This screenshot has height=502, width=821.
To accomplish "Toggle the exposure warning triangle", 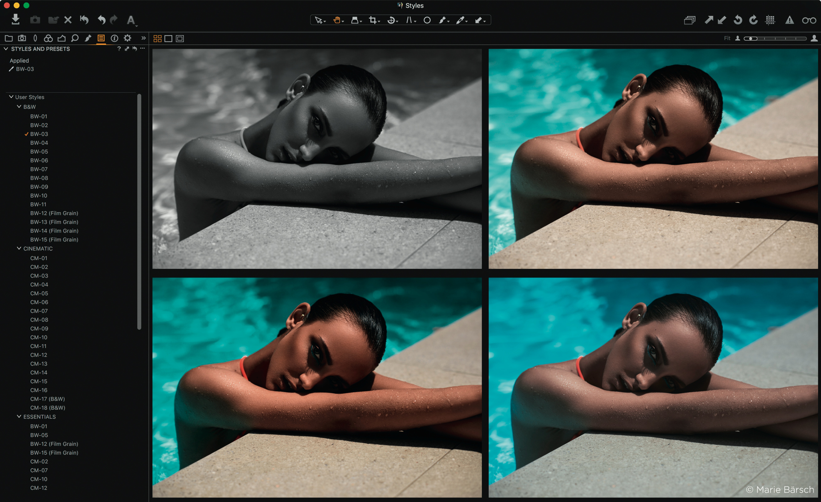I will [789, 20].
